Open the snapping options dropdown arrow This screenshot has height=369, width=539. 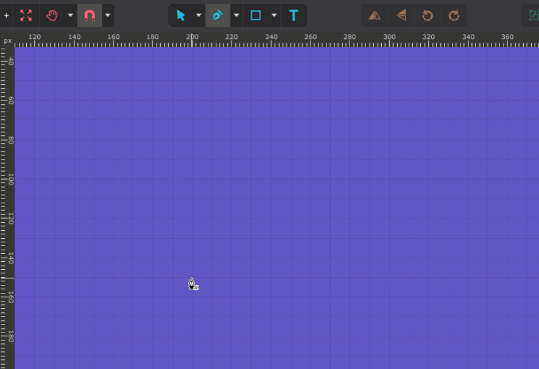pyautogui.click(x=108, y=15)
